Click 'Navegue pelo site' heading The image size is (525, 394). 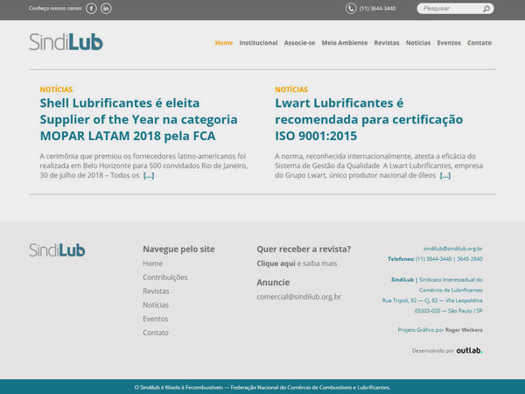pos(178,250)
